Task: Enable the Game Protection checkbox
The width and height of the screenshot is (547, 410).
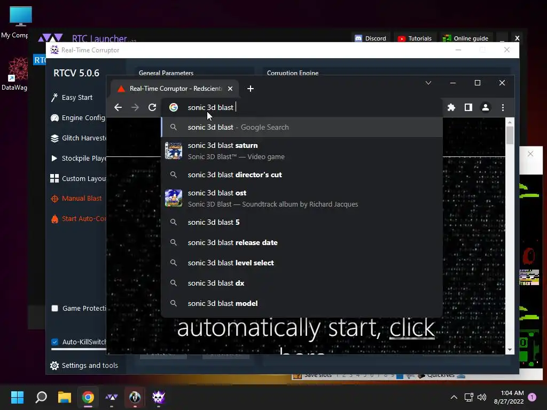Action: point(55,308)
